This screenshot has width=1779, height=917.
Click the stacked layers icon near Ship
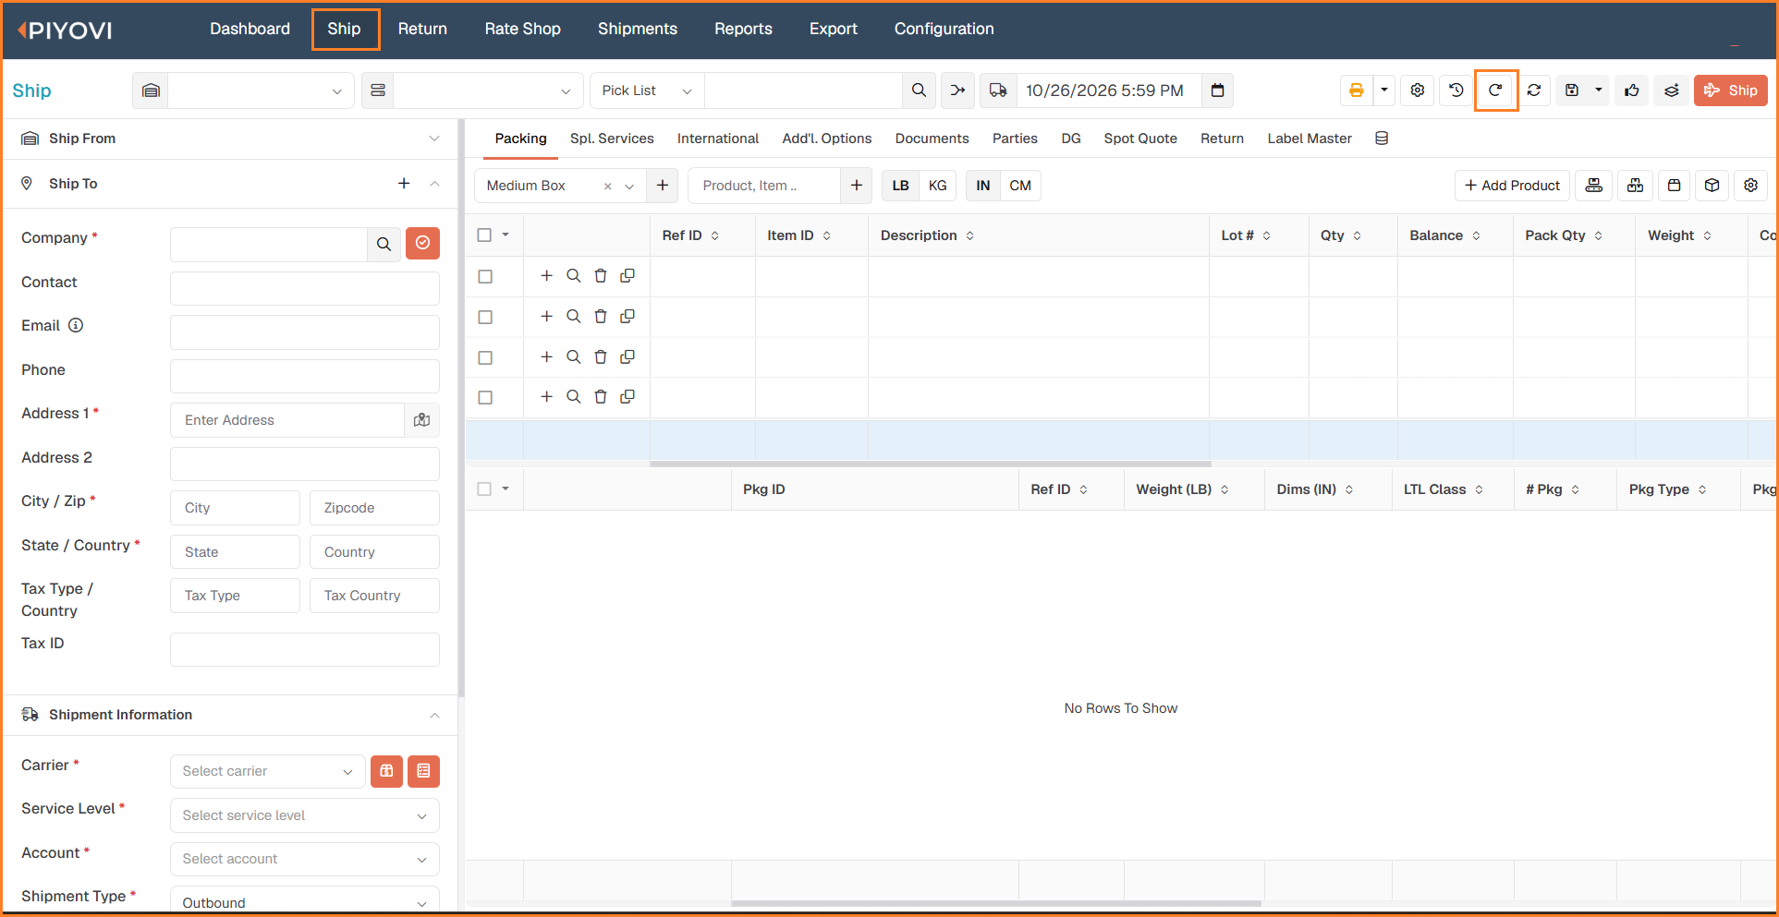1672,90
